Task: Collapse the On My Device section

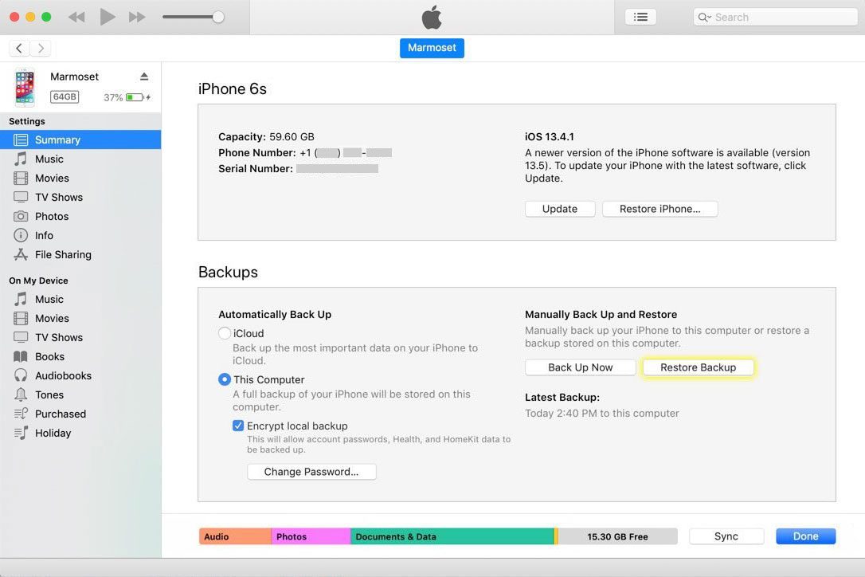Action: click(x=38, y=281)
